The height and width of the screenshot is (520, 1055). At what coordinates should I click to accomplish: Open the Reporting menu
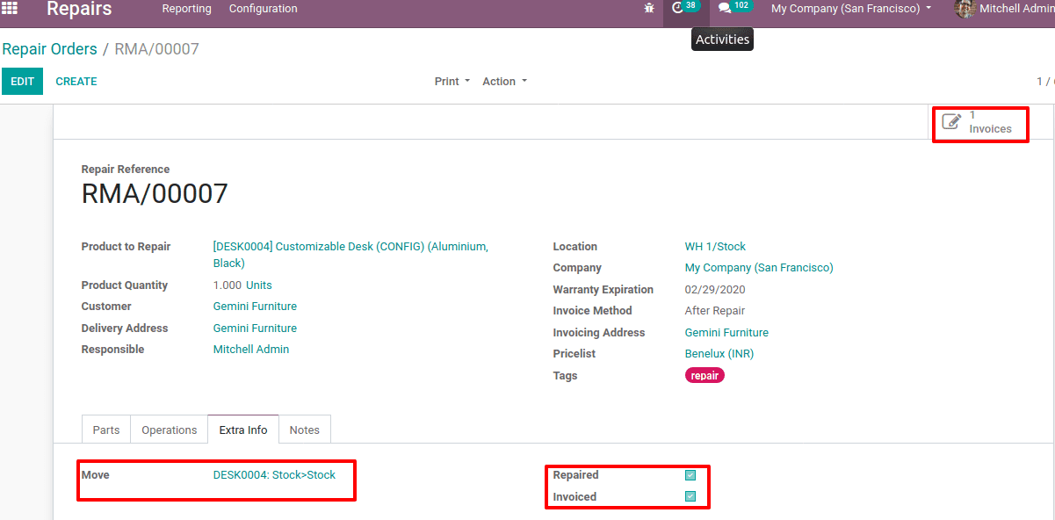(x=186, y=9)
